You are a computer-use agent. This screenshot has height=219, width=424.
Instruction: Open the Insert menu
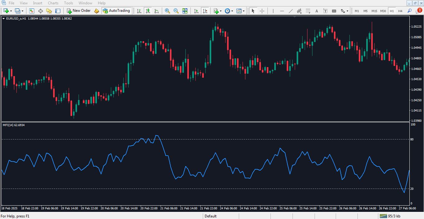[x=38, y=3]
